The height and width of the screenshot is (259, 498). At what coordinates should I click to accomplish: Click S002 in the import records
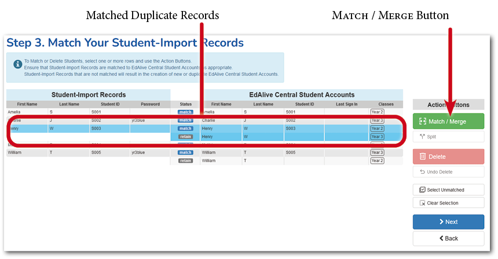[96, 121]
